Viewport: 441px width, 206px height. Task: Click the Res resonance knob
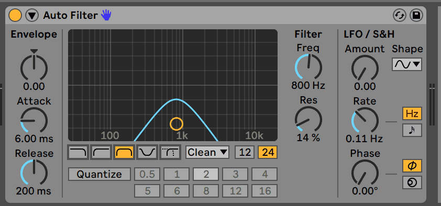(308, 120)
